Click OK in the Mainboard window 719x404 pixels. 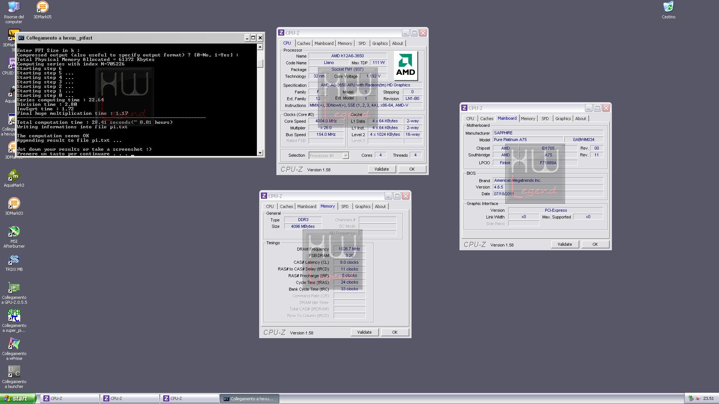point(595,244)
